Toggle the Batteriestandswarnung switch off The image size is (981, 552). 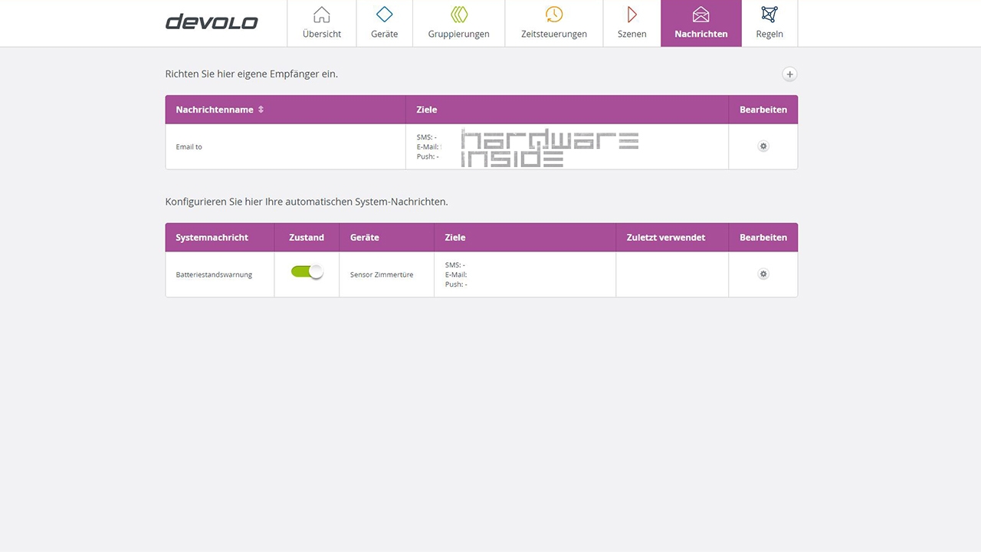coord(307,271)
